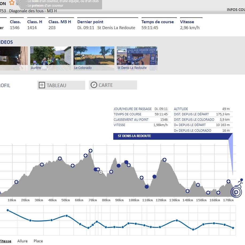The image size is (245, 245).
Task: Click the orange favorite star icon
Action: point(12,3)
